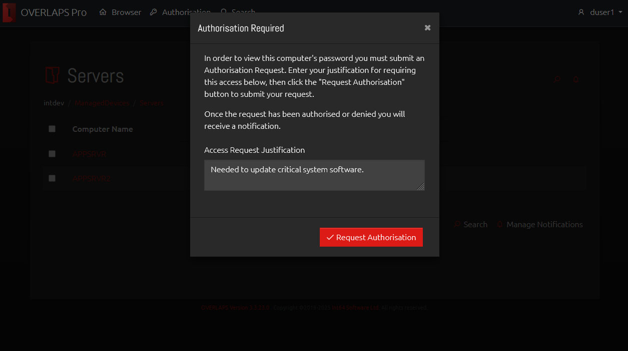Click the checkmark icon in Request Authorisation

click(x=330, y=238)
